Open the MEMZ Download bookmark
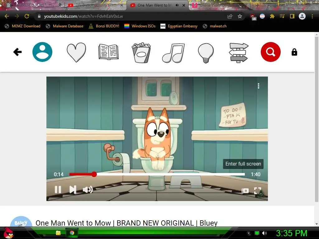The width and height of the screenshot is (319, 239). 22,26
